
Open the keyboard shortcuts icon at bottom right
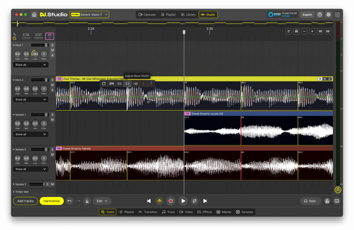coord(337,201)
